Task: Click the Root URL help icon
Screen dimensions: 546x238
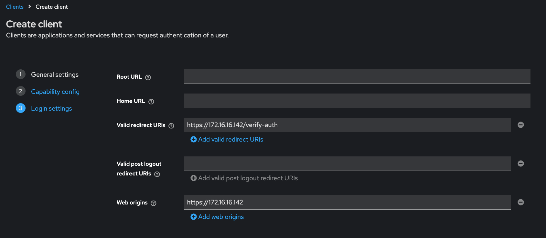Action: pos(148,77)
